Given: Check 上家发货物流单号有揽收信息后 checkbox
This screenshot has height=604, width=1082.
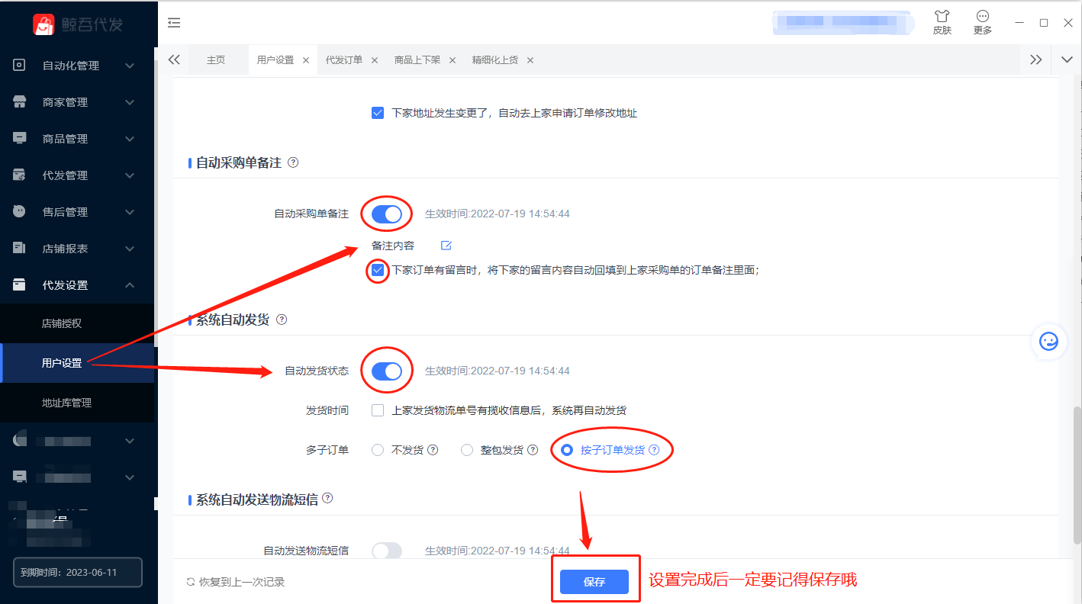Looking at the screenshot, I should pos(378,410).
